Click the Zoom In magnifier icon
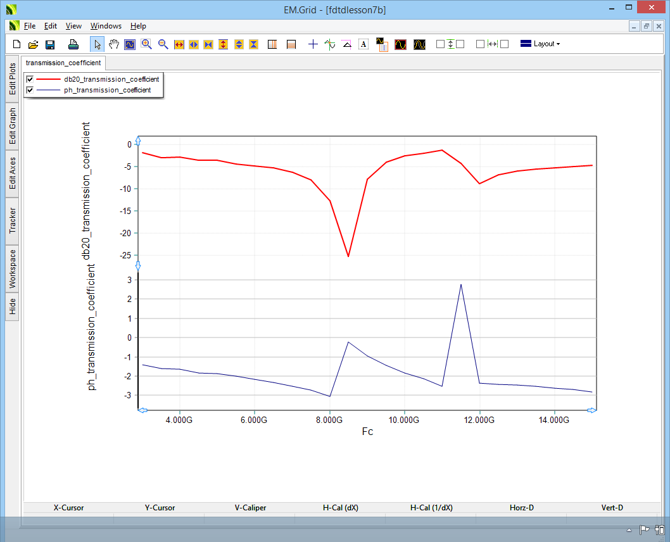The height and width of the screenshot is (542, 670). 147,44
